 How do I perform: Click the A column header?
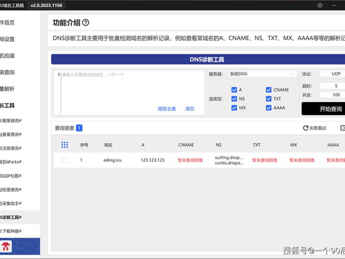tap(143, 145)
